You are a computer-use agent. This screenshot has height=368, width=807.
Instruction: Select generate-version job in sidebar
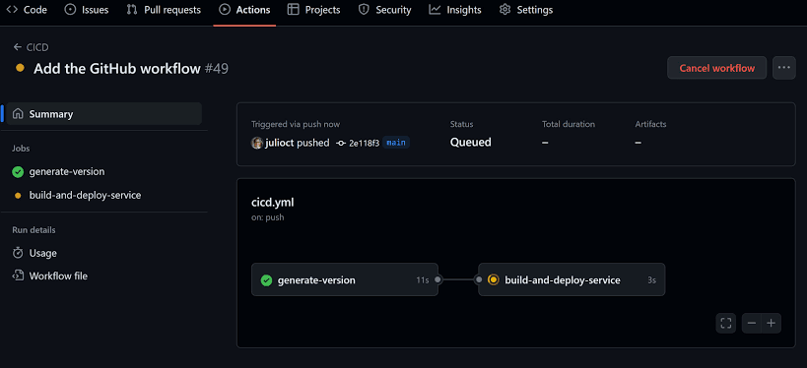pyautogui.click(x=59, y=171)
